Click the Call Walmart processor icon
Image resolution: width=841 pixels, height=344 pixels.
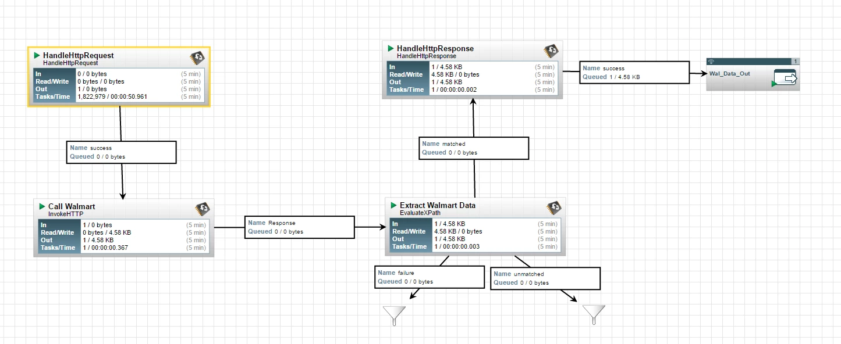pyautogui.click(x=203, y=209)
